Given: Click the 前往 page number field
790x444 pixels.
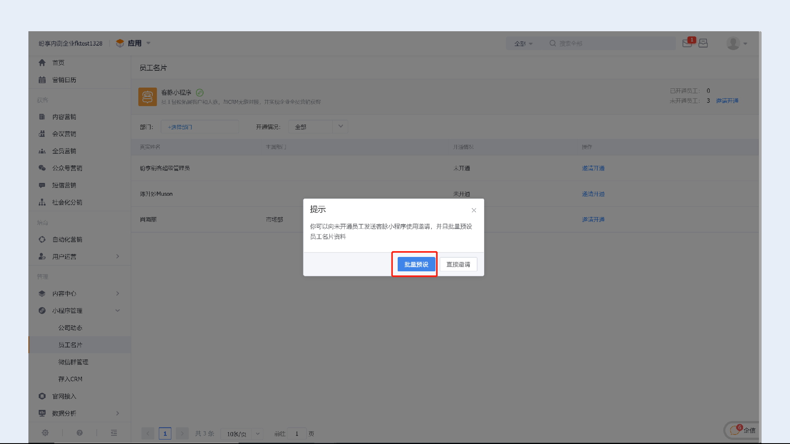Looking at the screenshot, I should click(296, 434).
